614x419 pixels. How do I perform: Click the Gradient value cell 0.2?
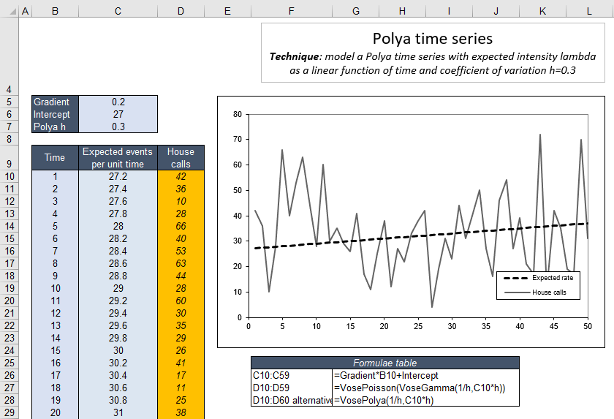[x=118, y=102]
